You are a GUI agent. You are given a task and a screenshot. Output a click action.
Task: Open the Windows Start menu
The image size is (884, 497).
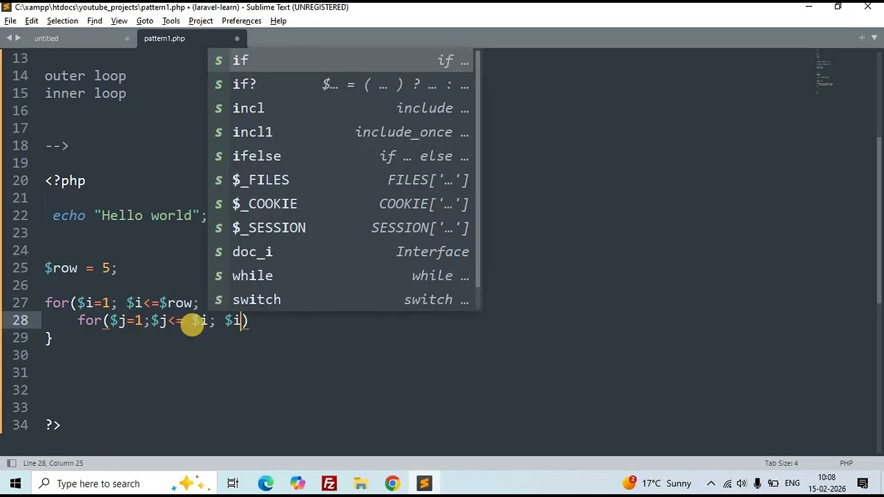coord(15,483)
